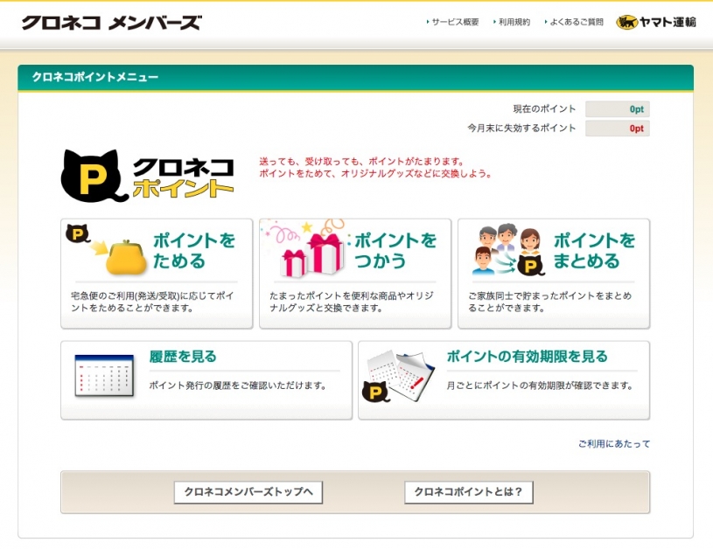
Task: Click the Kuroneko Members logo
Action: tap(112, 22)
